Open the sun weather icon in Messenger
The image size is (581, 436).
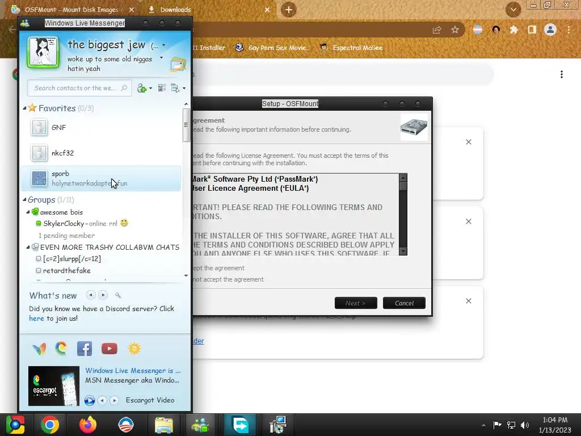coord(134,349)
